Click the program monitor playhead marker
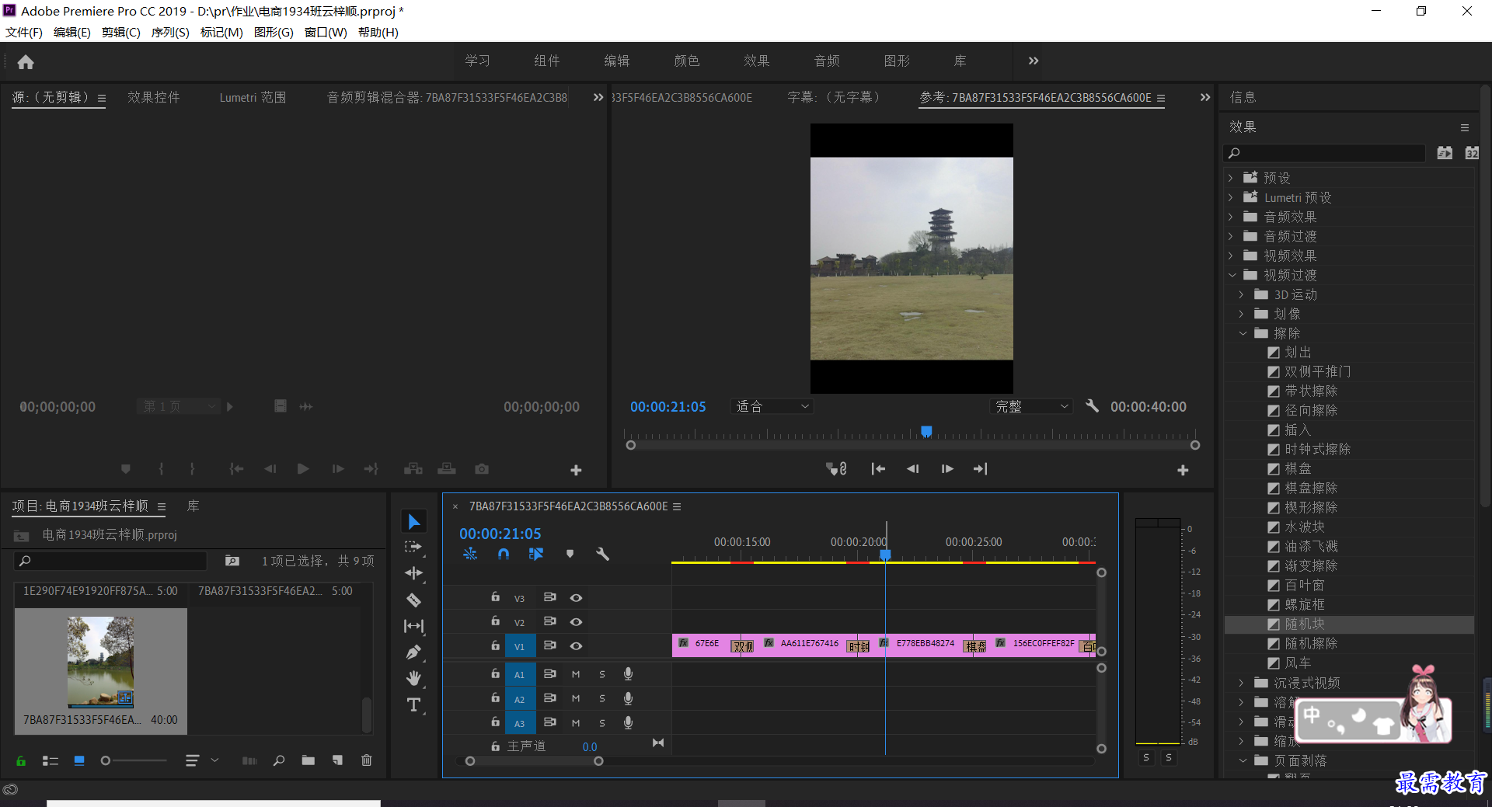 coord(926,431)
